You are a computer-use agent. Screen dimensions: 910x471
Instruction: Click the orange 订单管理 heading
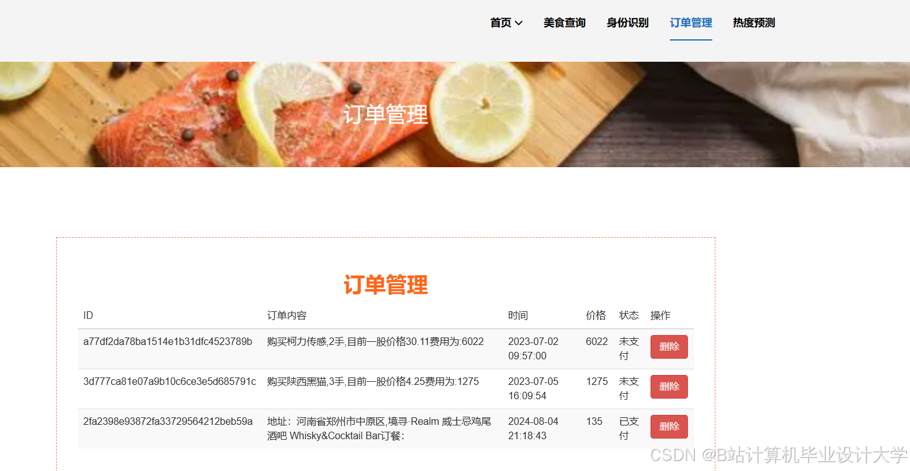click(386, 285)
